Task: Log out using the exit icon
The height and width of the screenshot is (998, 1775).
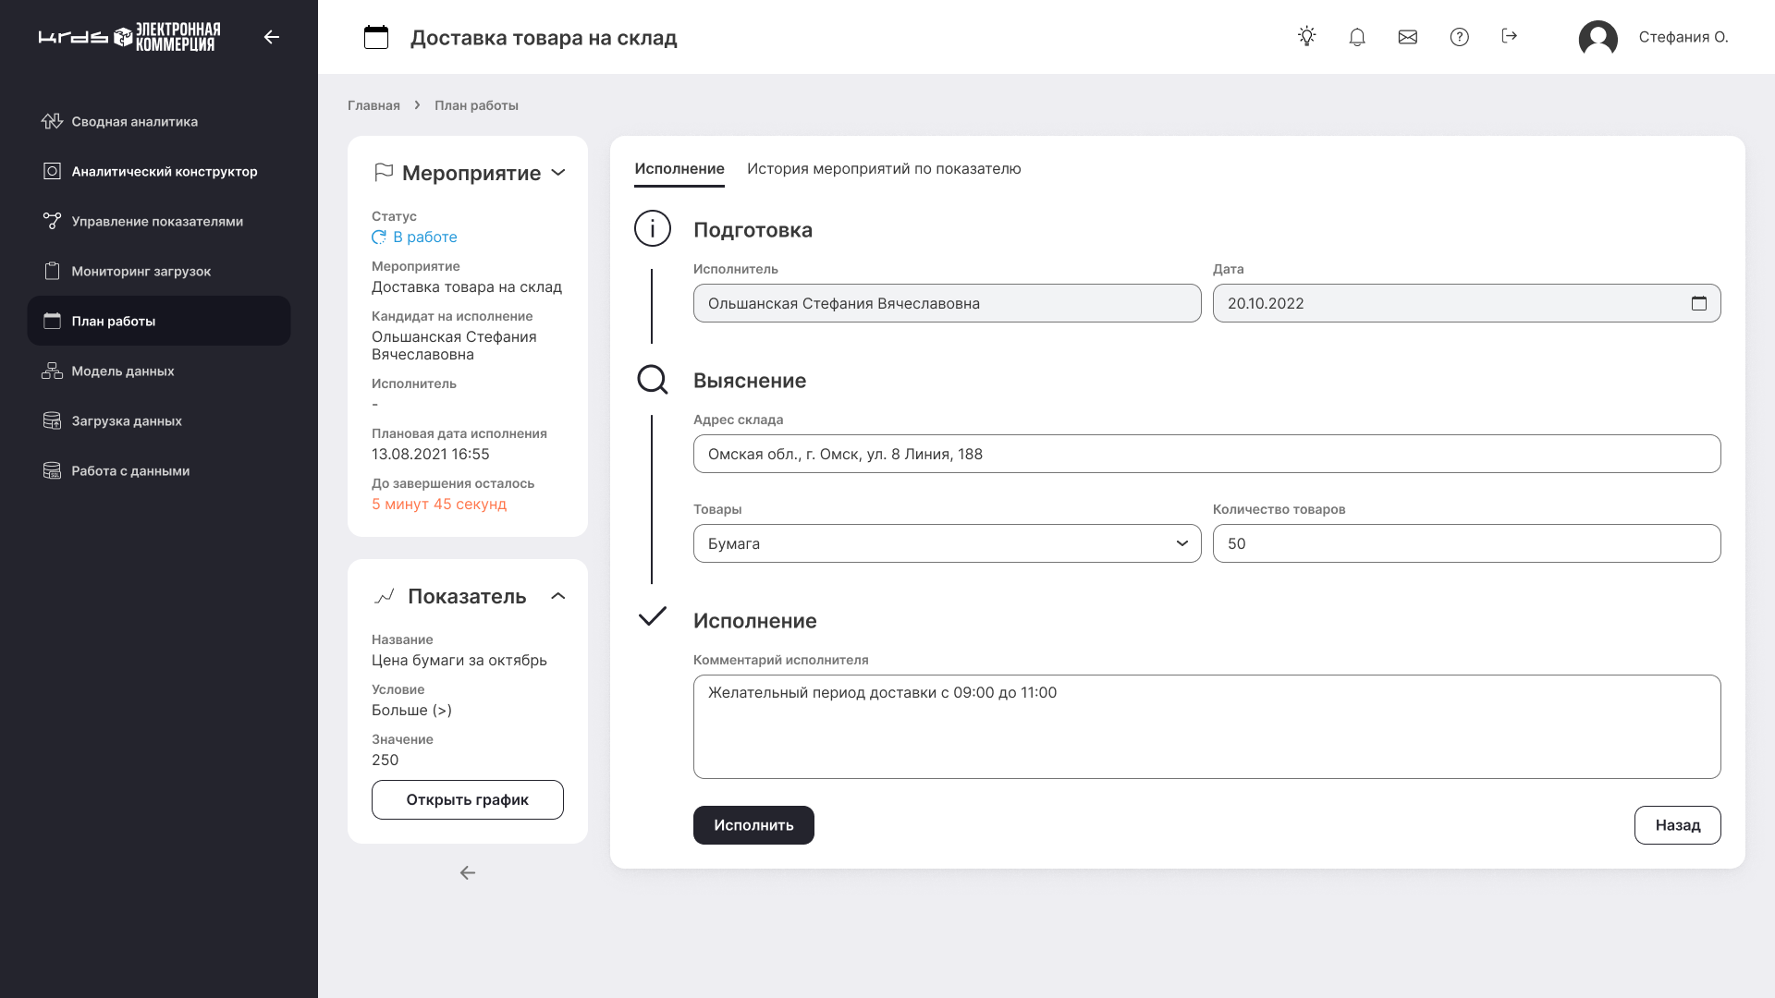Action: [1510, 36]
